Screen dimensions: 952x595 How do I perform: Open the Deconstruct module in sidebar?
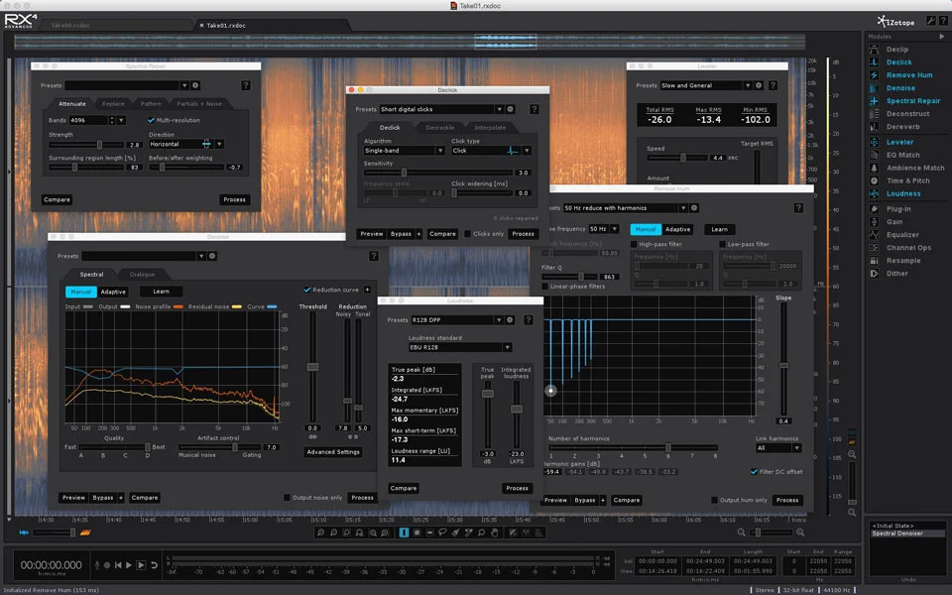tap(907, 113)
